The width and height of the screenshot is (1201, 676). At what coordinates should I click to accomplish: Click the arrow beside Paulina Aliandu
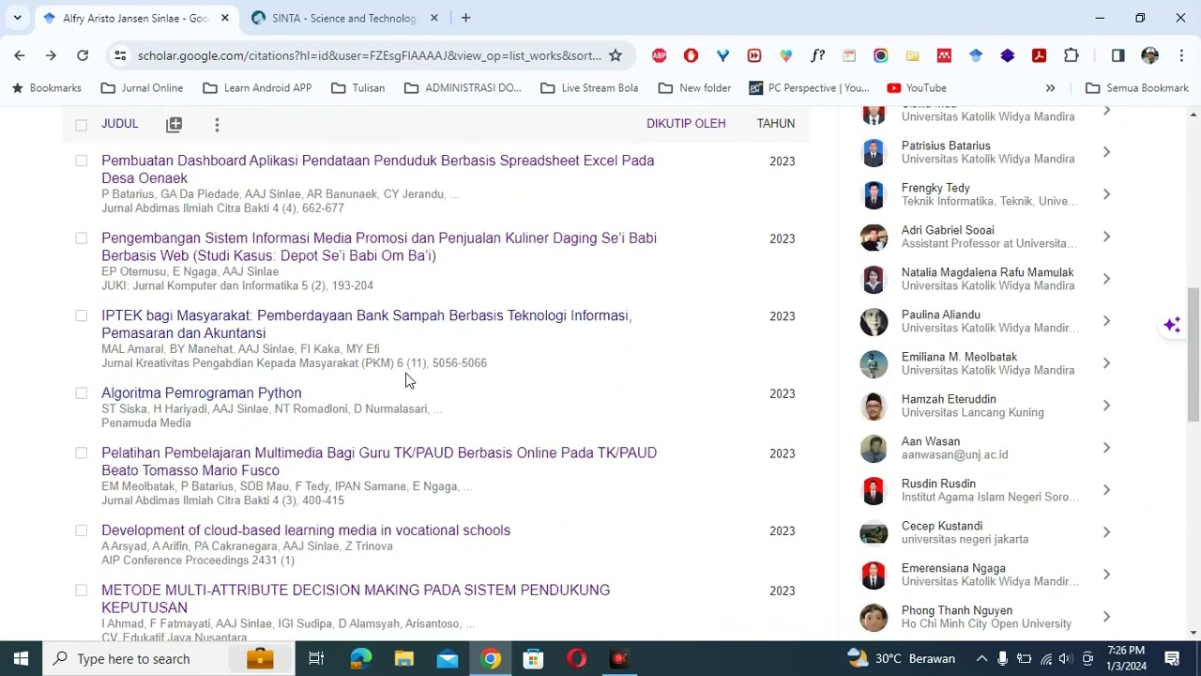click(1106, 321)
